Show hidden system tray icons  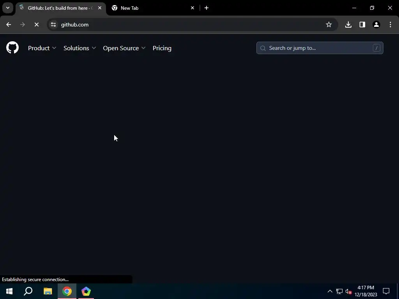330,291
